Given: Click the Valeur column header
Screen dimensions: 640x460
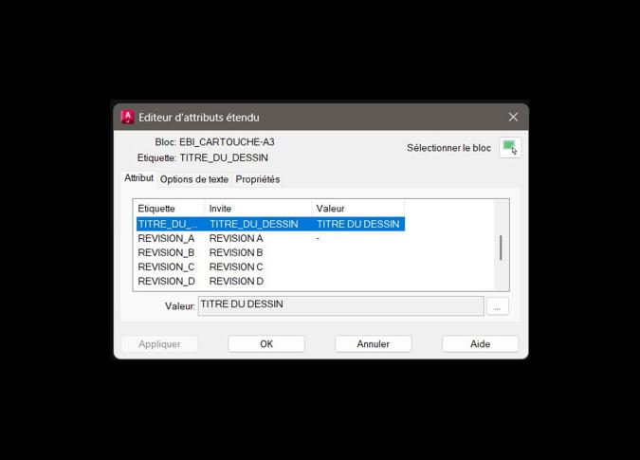Looking at the screenshot, I should point(357,208).
